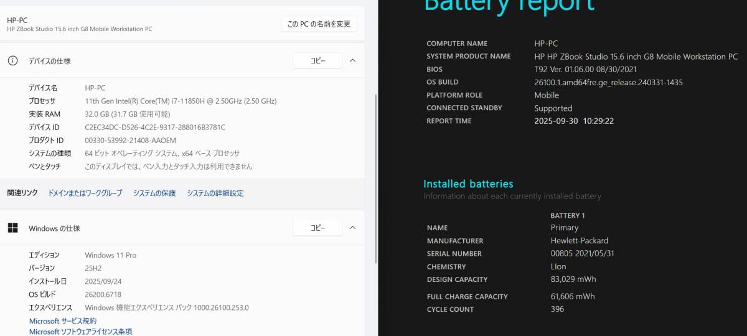Click the OS ビルド value 26200.6718
The image size is (747, 336).
103,294
